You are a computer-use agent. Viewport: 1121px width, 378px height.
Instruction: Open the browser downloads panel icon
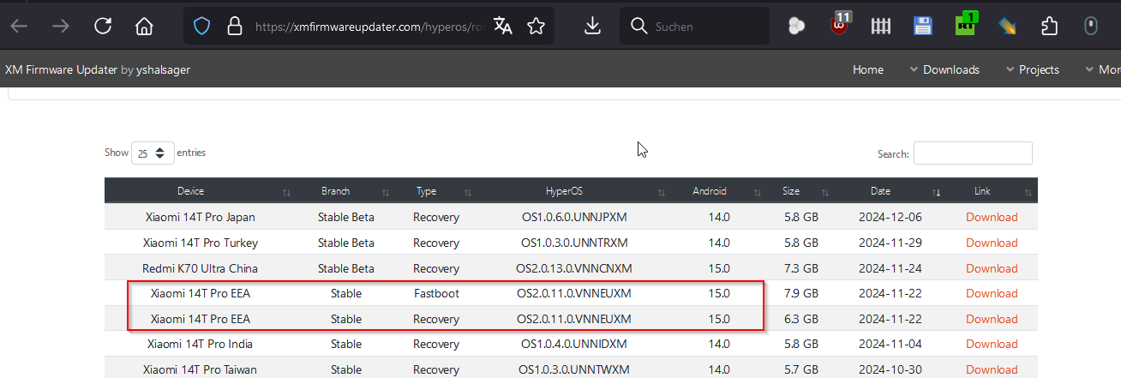click(592, 27)
